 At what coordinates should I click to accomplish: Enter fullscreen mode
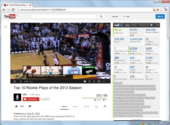[108, 81]
